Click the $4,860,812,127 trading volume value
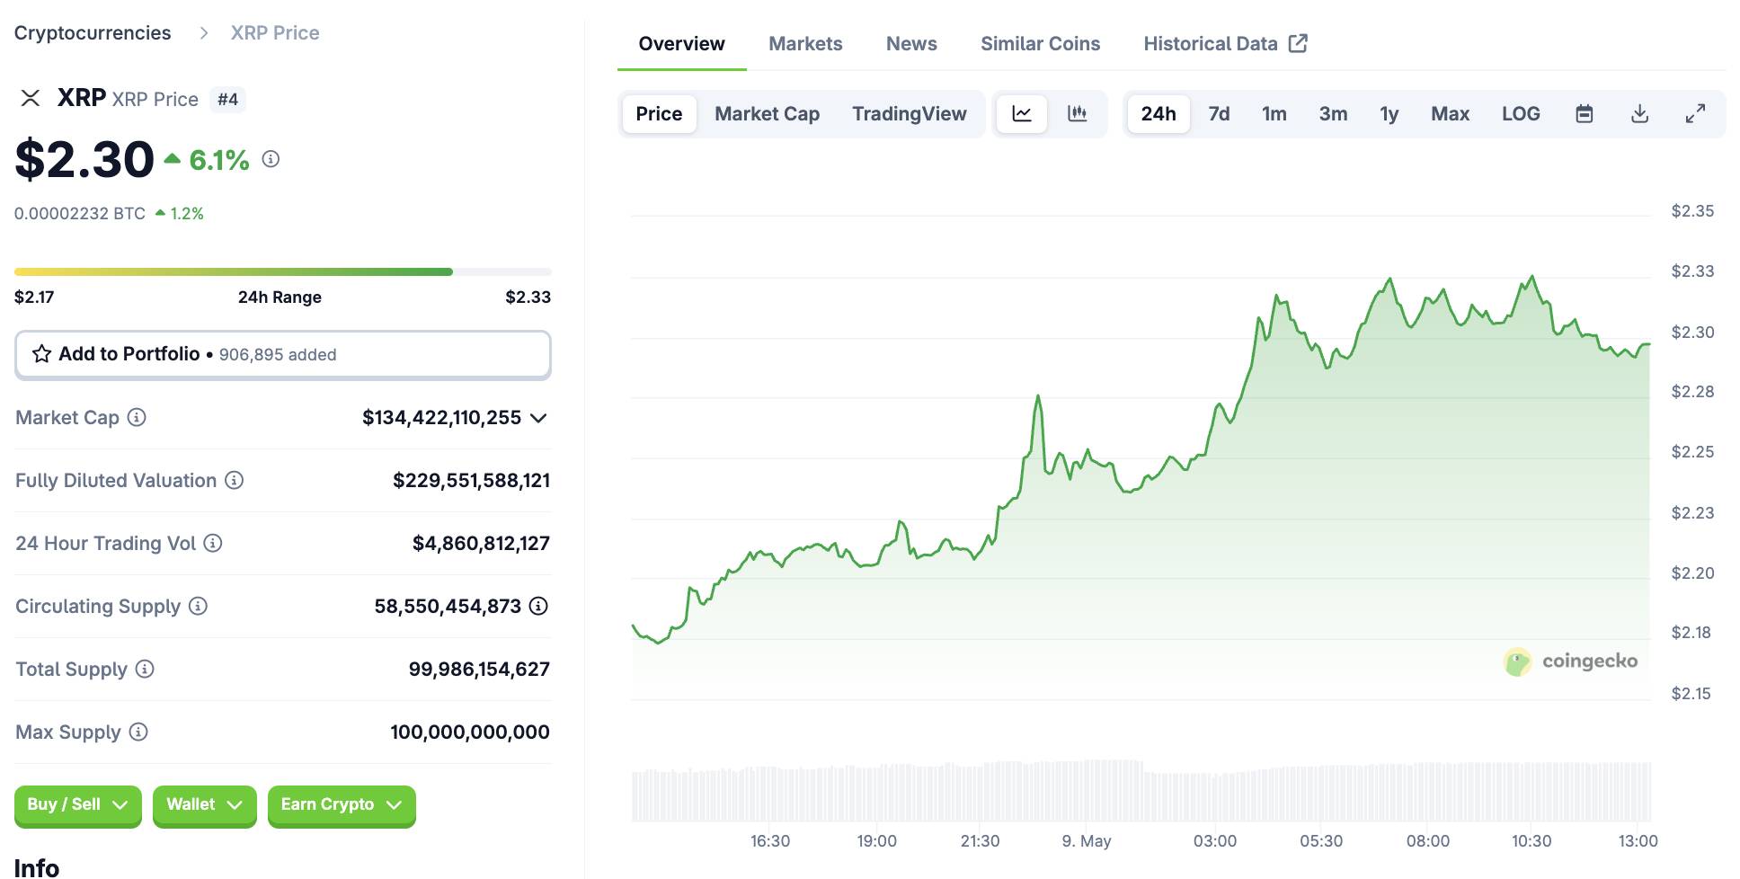This screenshot has height=879, width=1740. click(x=481, y=543)
